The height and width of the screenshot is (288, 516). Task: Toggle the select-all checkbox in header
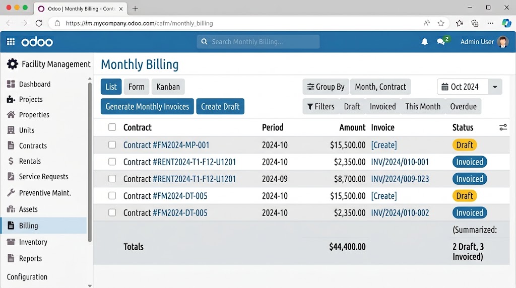[x=112, y=127]
